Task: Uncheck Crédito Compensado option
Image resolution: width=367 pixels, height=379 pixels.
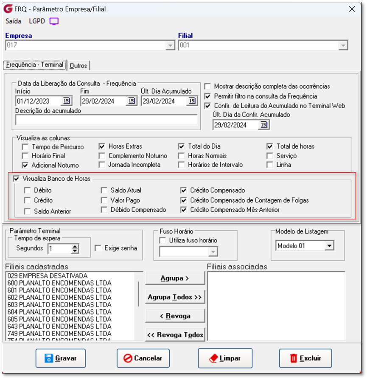Action: click(184, 190)
